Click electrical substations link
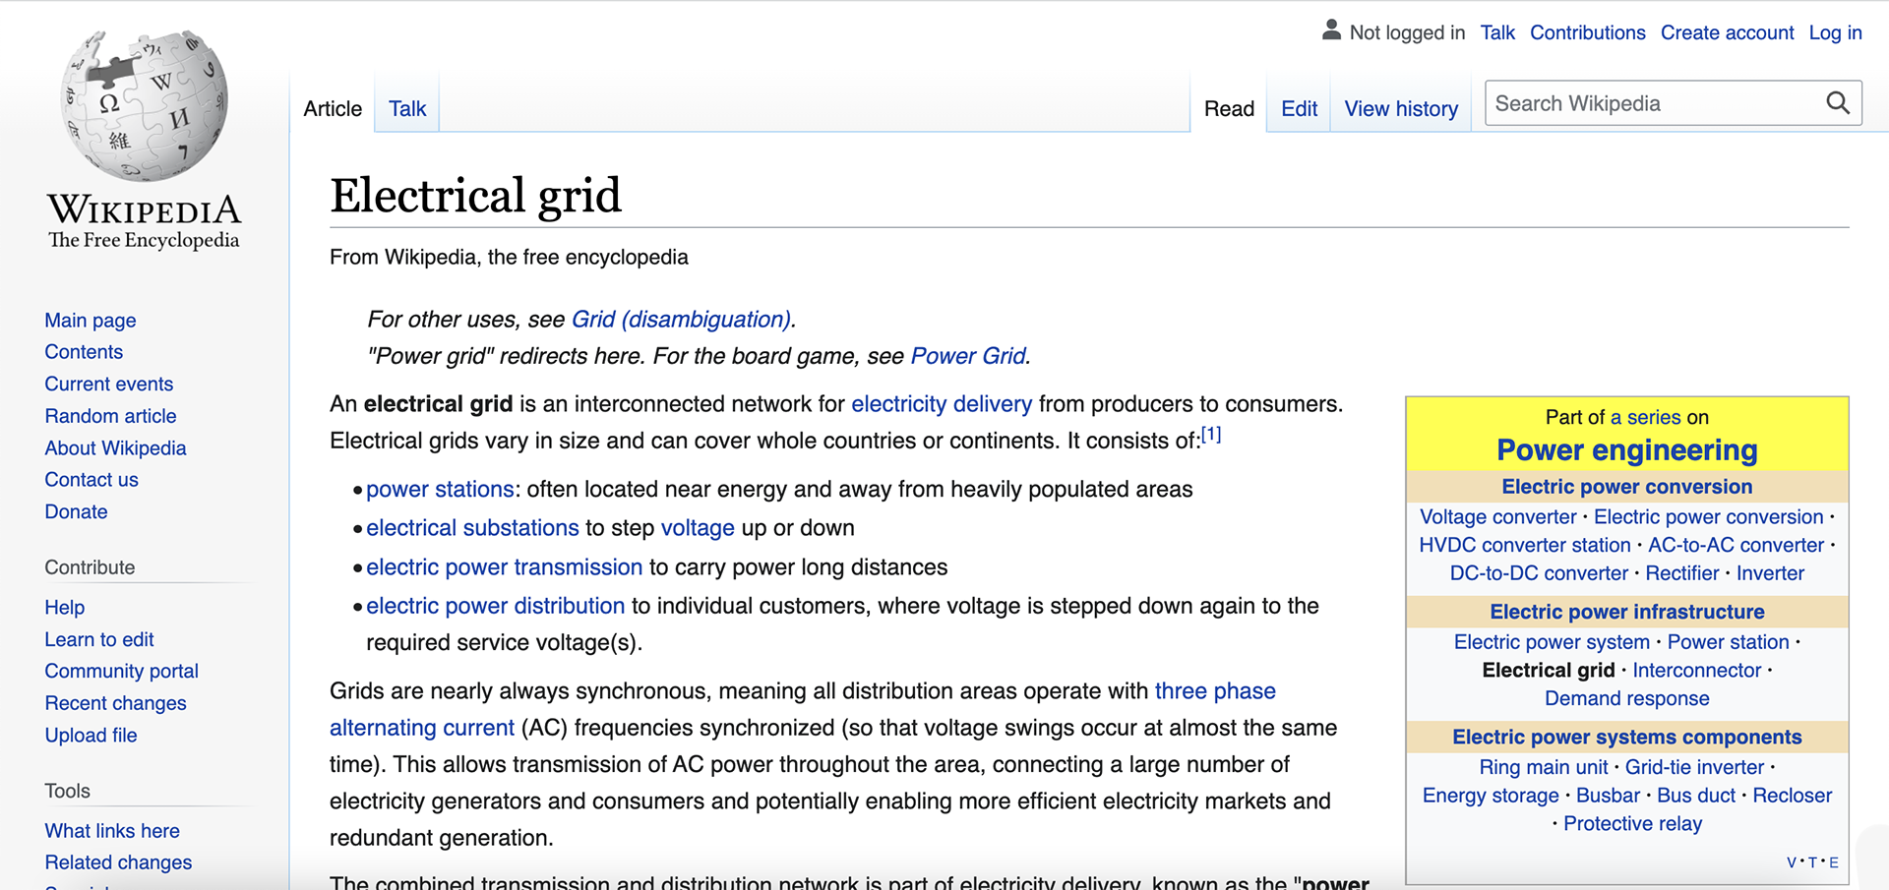 472,528
